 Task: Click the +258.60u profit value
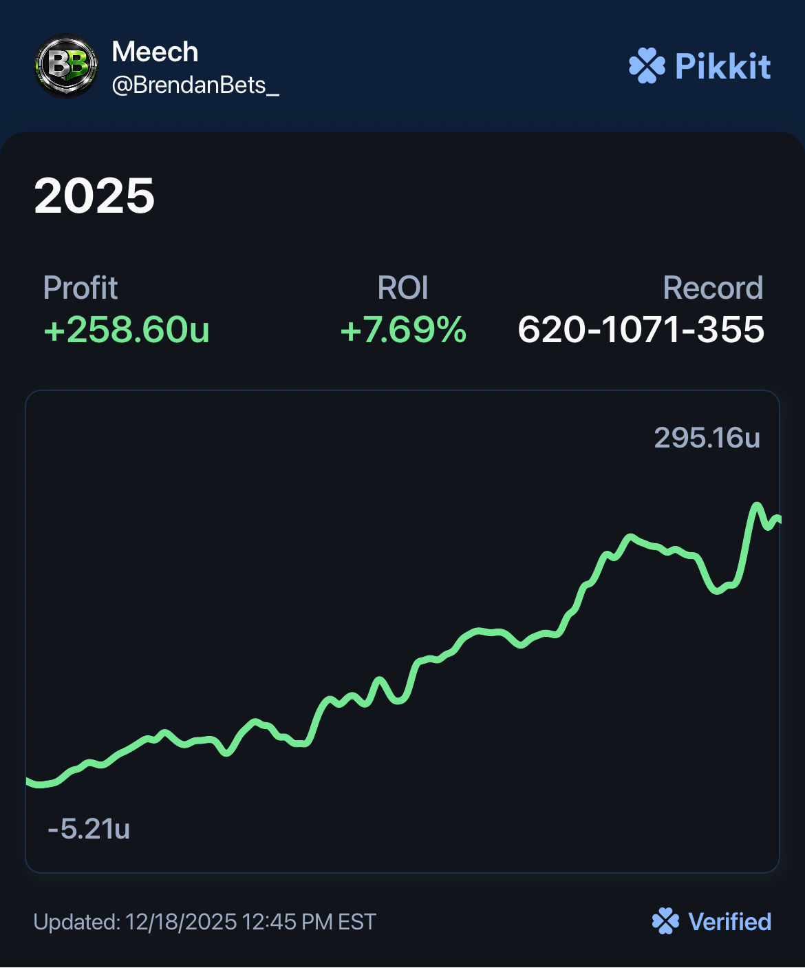pos(127,330)
